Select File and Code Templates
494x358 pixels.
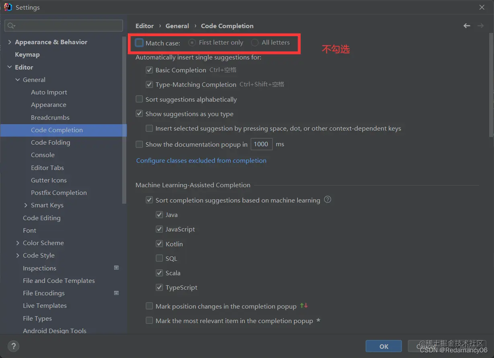pos(59,280)
